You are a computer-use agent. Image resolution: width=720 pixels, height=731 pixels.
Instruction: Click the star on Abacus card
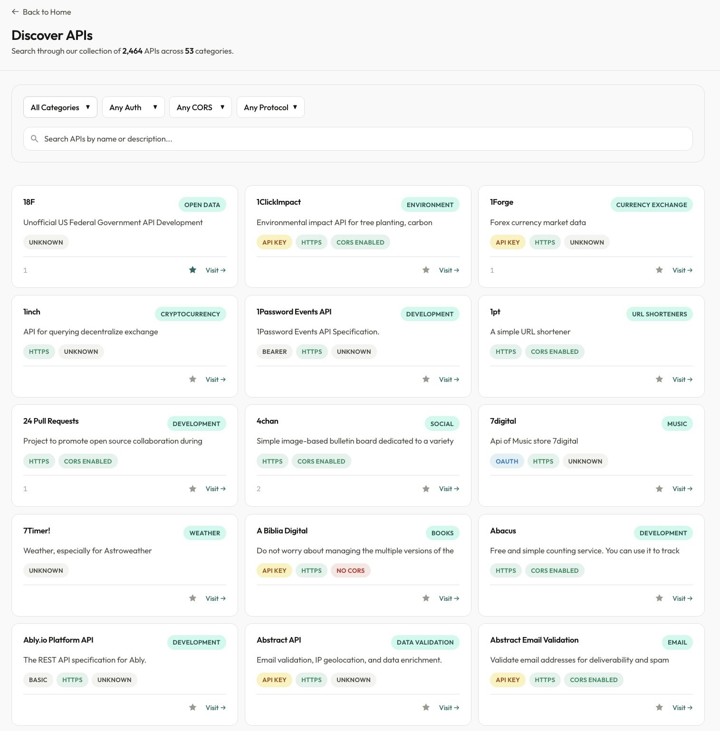click(x=659, y=598)
